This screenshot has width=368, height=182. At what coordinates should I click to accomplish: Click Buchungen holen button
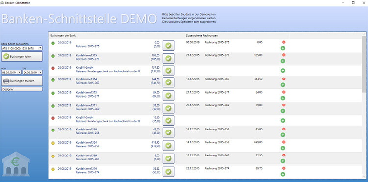click(22, 56)
